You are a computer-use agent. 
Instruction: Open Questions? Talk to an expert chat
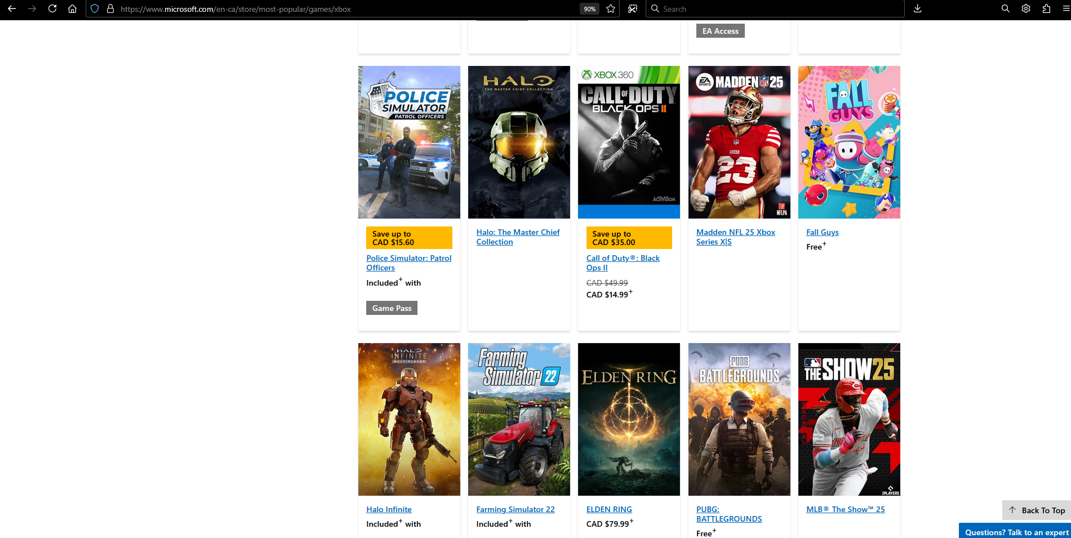1015,532
